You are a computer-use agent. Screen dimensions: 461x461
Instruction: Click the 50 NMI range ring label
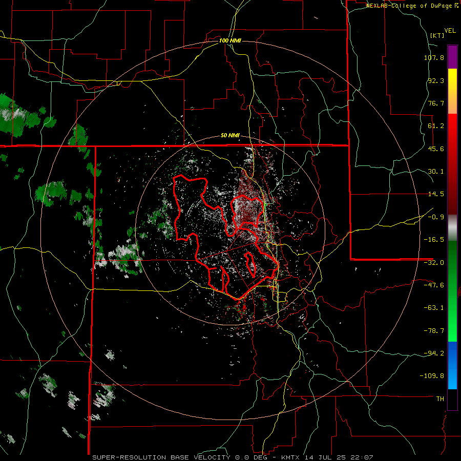230,135
